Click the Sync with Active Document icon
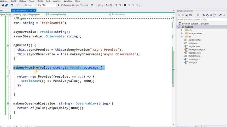 (x=204, y=15)
